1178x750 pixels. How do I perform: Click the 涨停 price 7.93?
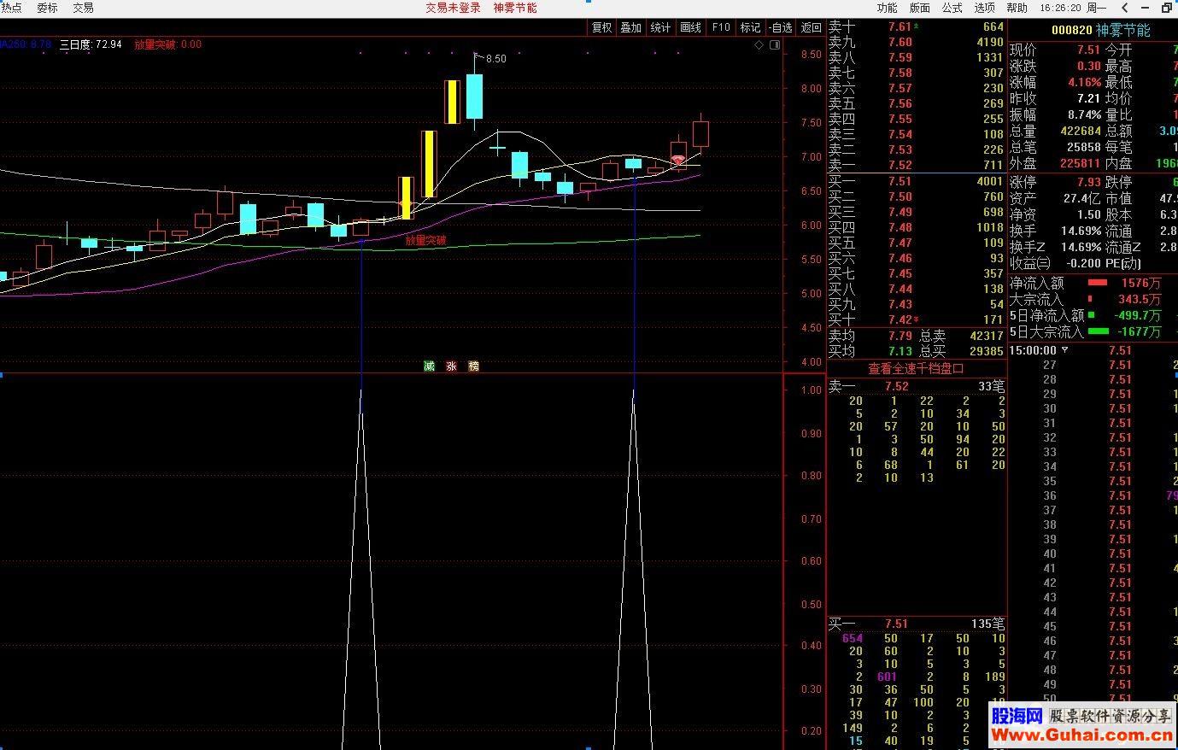[x=1088, y=182]
